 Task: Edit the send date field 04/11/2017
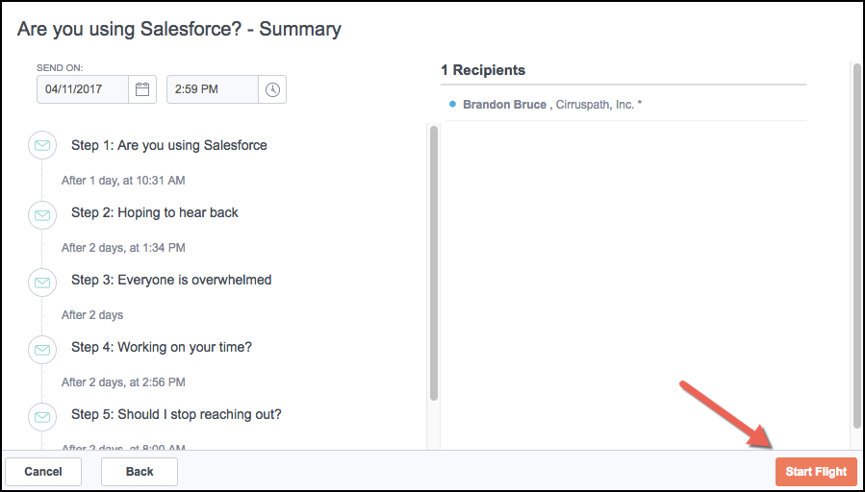pyautogui.click(x=83, y=89)
